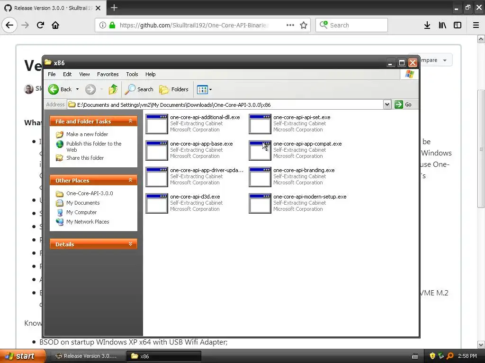Click Share this folder link
The width and height of the screenshot is (485, 363).
(85, 158)
